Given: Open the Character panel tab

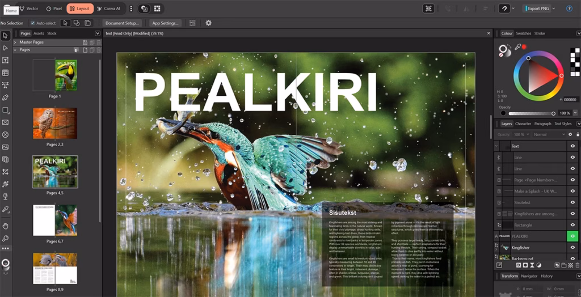Looking at the screenshot, I should [x=523, y=124].
